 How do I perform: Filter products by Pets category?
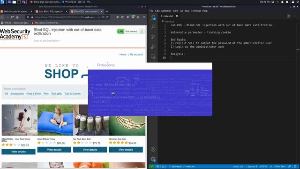[x=46, y=94]
